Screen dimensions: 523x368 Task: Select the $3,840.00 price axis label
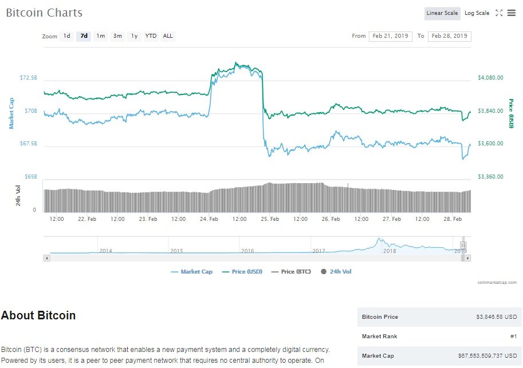[490, 110]
